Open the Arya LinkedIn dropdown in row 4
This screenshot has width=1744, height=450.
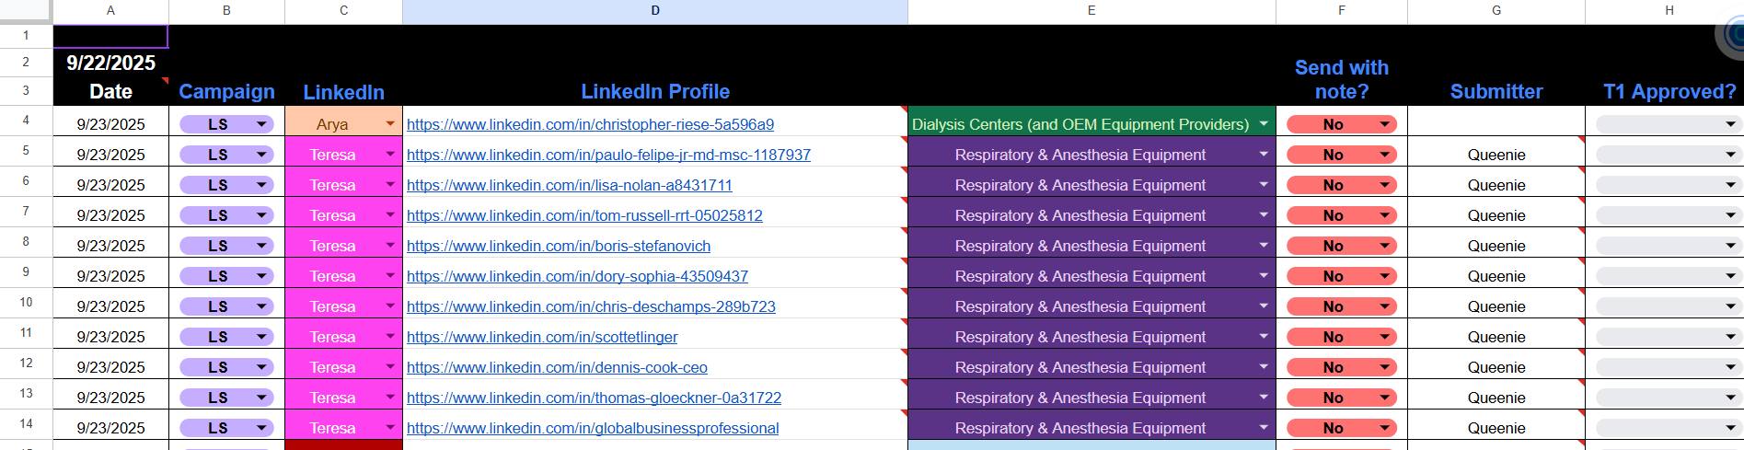click(390, 124)
